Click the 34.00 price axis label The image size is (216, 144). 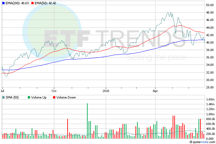[210, 65]
